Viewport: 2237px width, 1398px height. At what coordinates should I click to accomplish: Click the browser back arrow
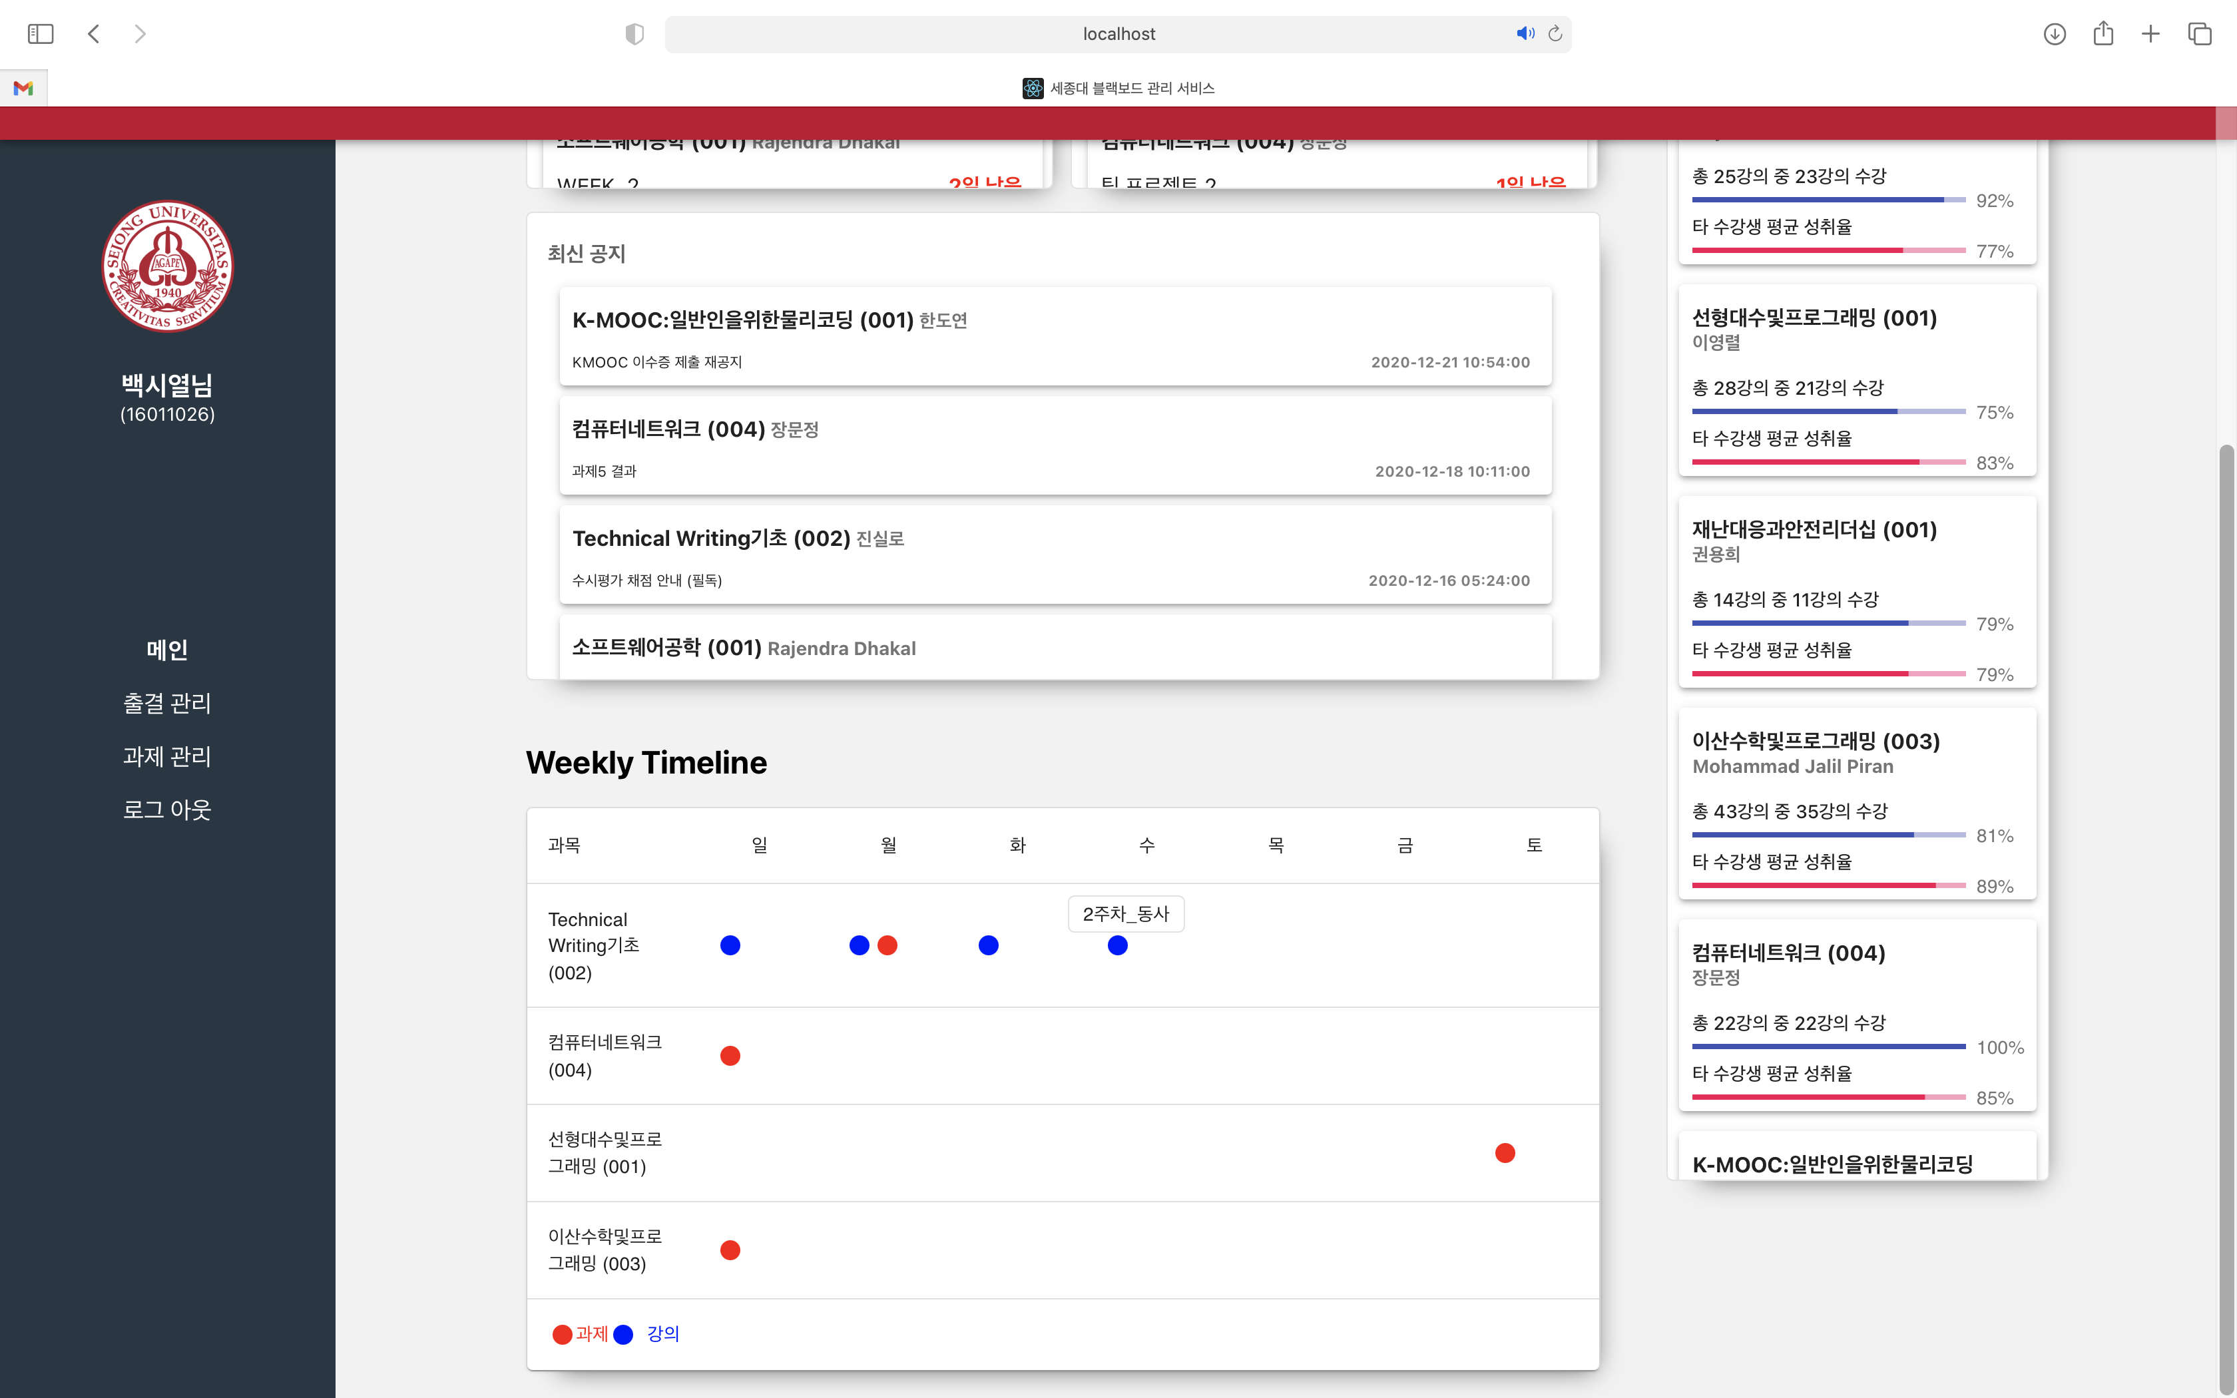click(x=93, y=34)
